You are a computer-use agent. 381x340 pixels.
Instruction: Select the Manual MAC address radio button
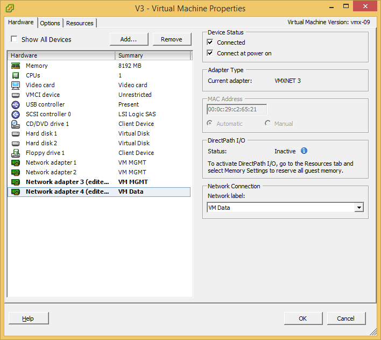(268, 123)
